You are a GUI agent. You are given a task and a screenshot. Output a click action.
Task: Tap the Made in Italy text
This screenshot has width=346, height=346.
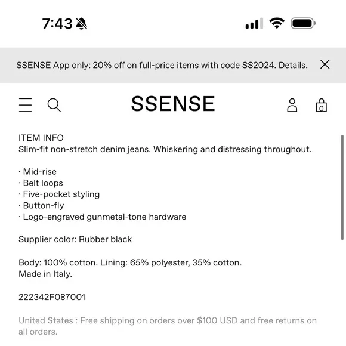[x=45, y=274]
